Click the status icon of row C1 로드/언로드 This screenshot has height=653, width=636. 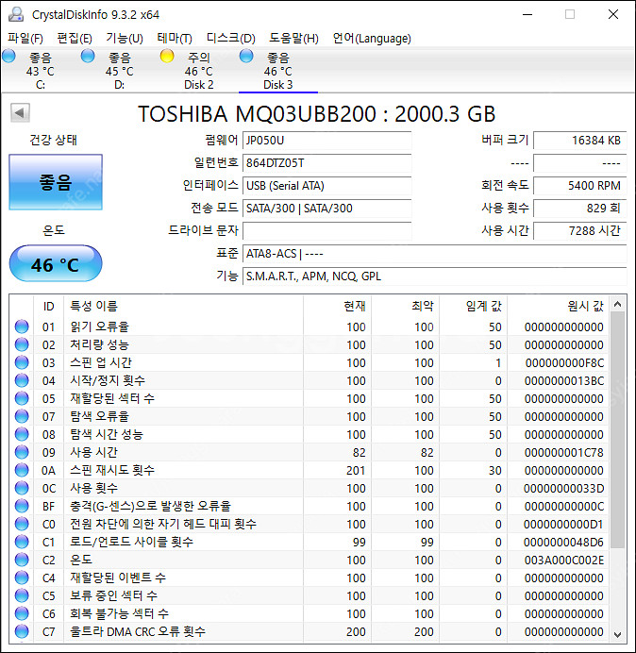(x=22, y=542)
